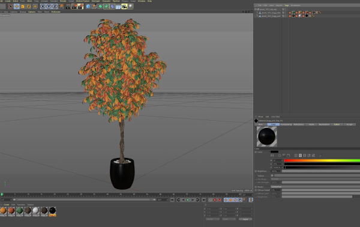Click the hue gradient slider
Image resolution: width=360 pixels, height=227 pixels.
tap(322, 160)
